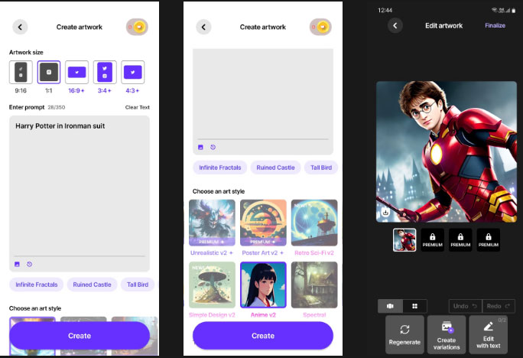Image resolution: width=523 pixels, height=358 pixels.
Task: Tap Finalize on the Edit artwork screen
Action: click(x=495, y=25)
